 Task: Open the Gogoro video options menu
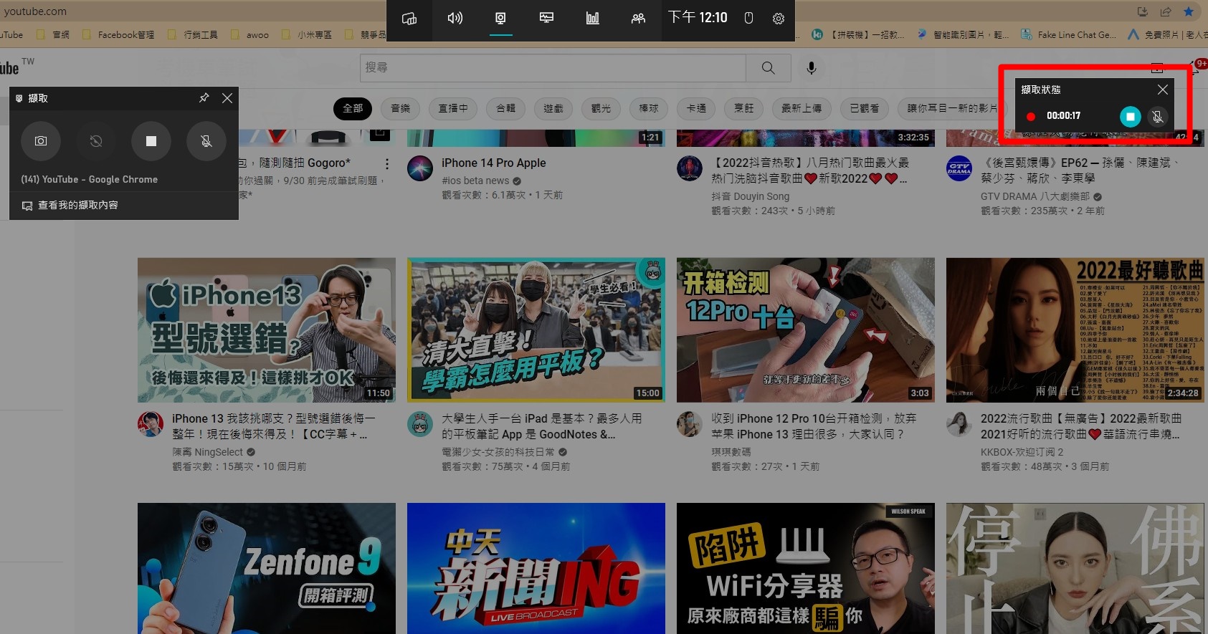[x=387, y=163]
